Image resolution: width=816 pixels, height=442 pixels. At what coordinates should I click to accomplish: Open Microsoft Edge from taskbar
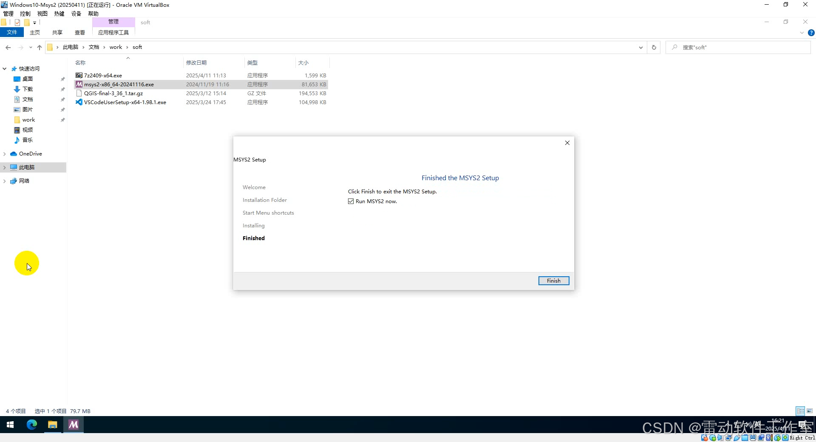[x=32, y=425]
